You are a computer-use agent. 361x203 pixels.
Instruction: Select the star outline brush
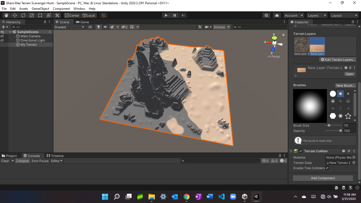[x=348, y=116]
